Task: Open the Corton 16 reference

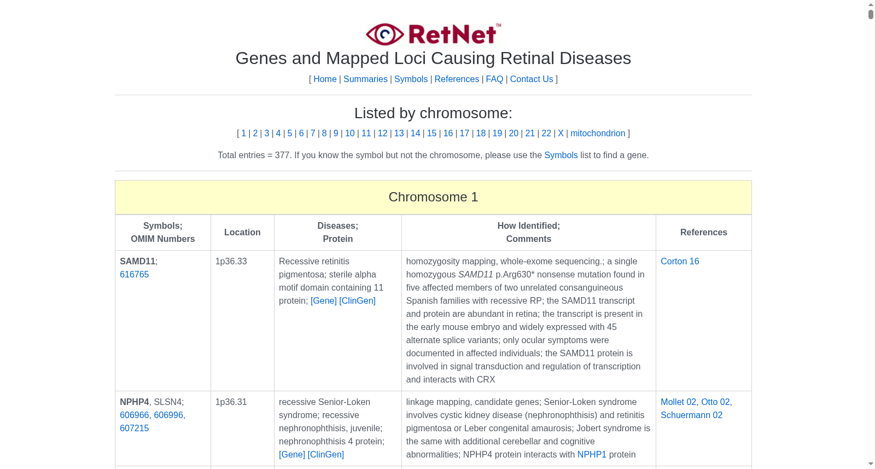Action: point(680,261)
